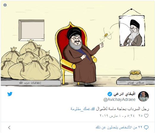Open the @AvichayAdraee handle link
This screenshot has height=133, width=155.
(119, 100)
